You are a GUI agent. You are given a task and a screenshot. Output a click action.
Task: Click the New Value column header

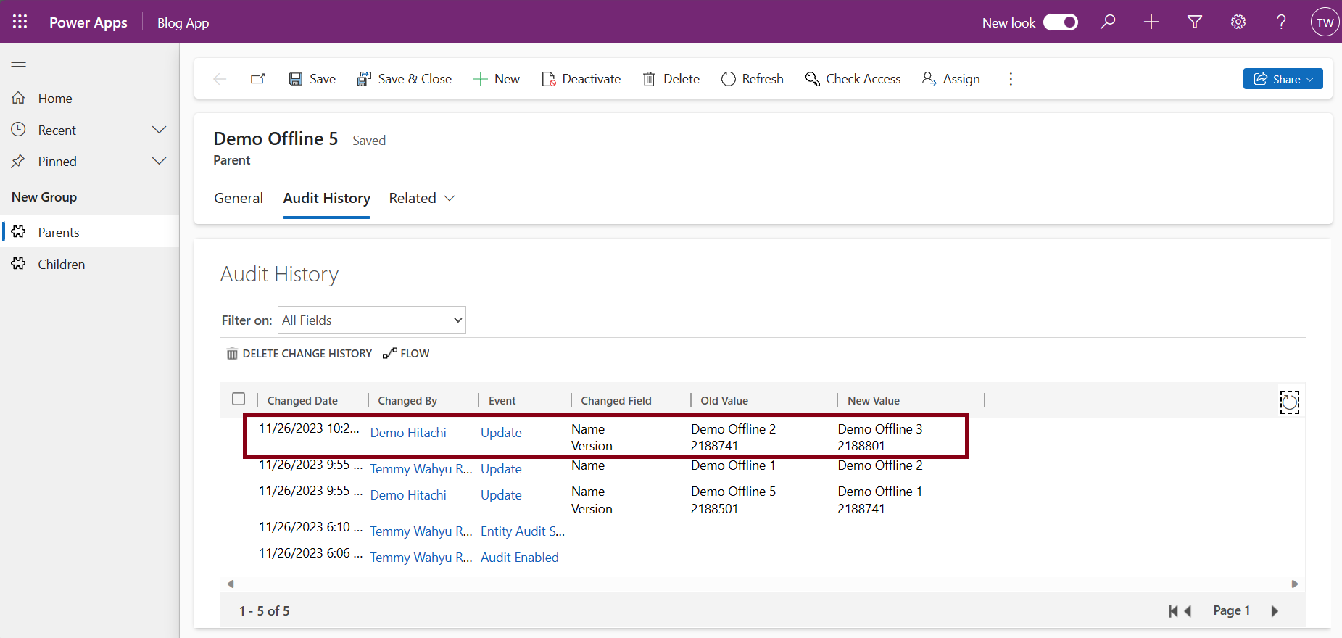pos(874,400)
